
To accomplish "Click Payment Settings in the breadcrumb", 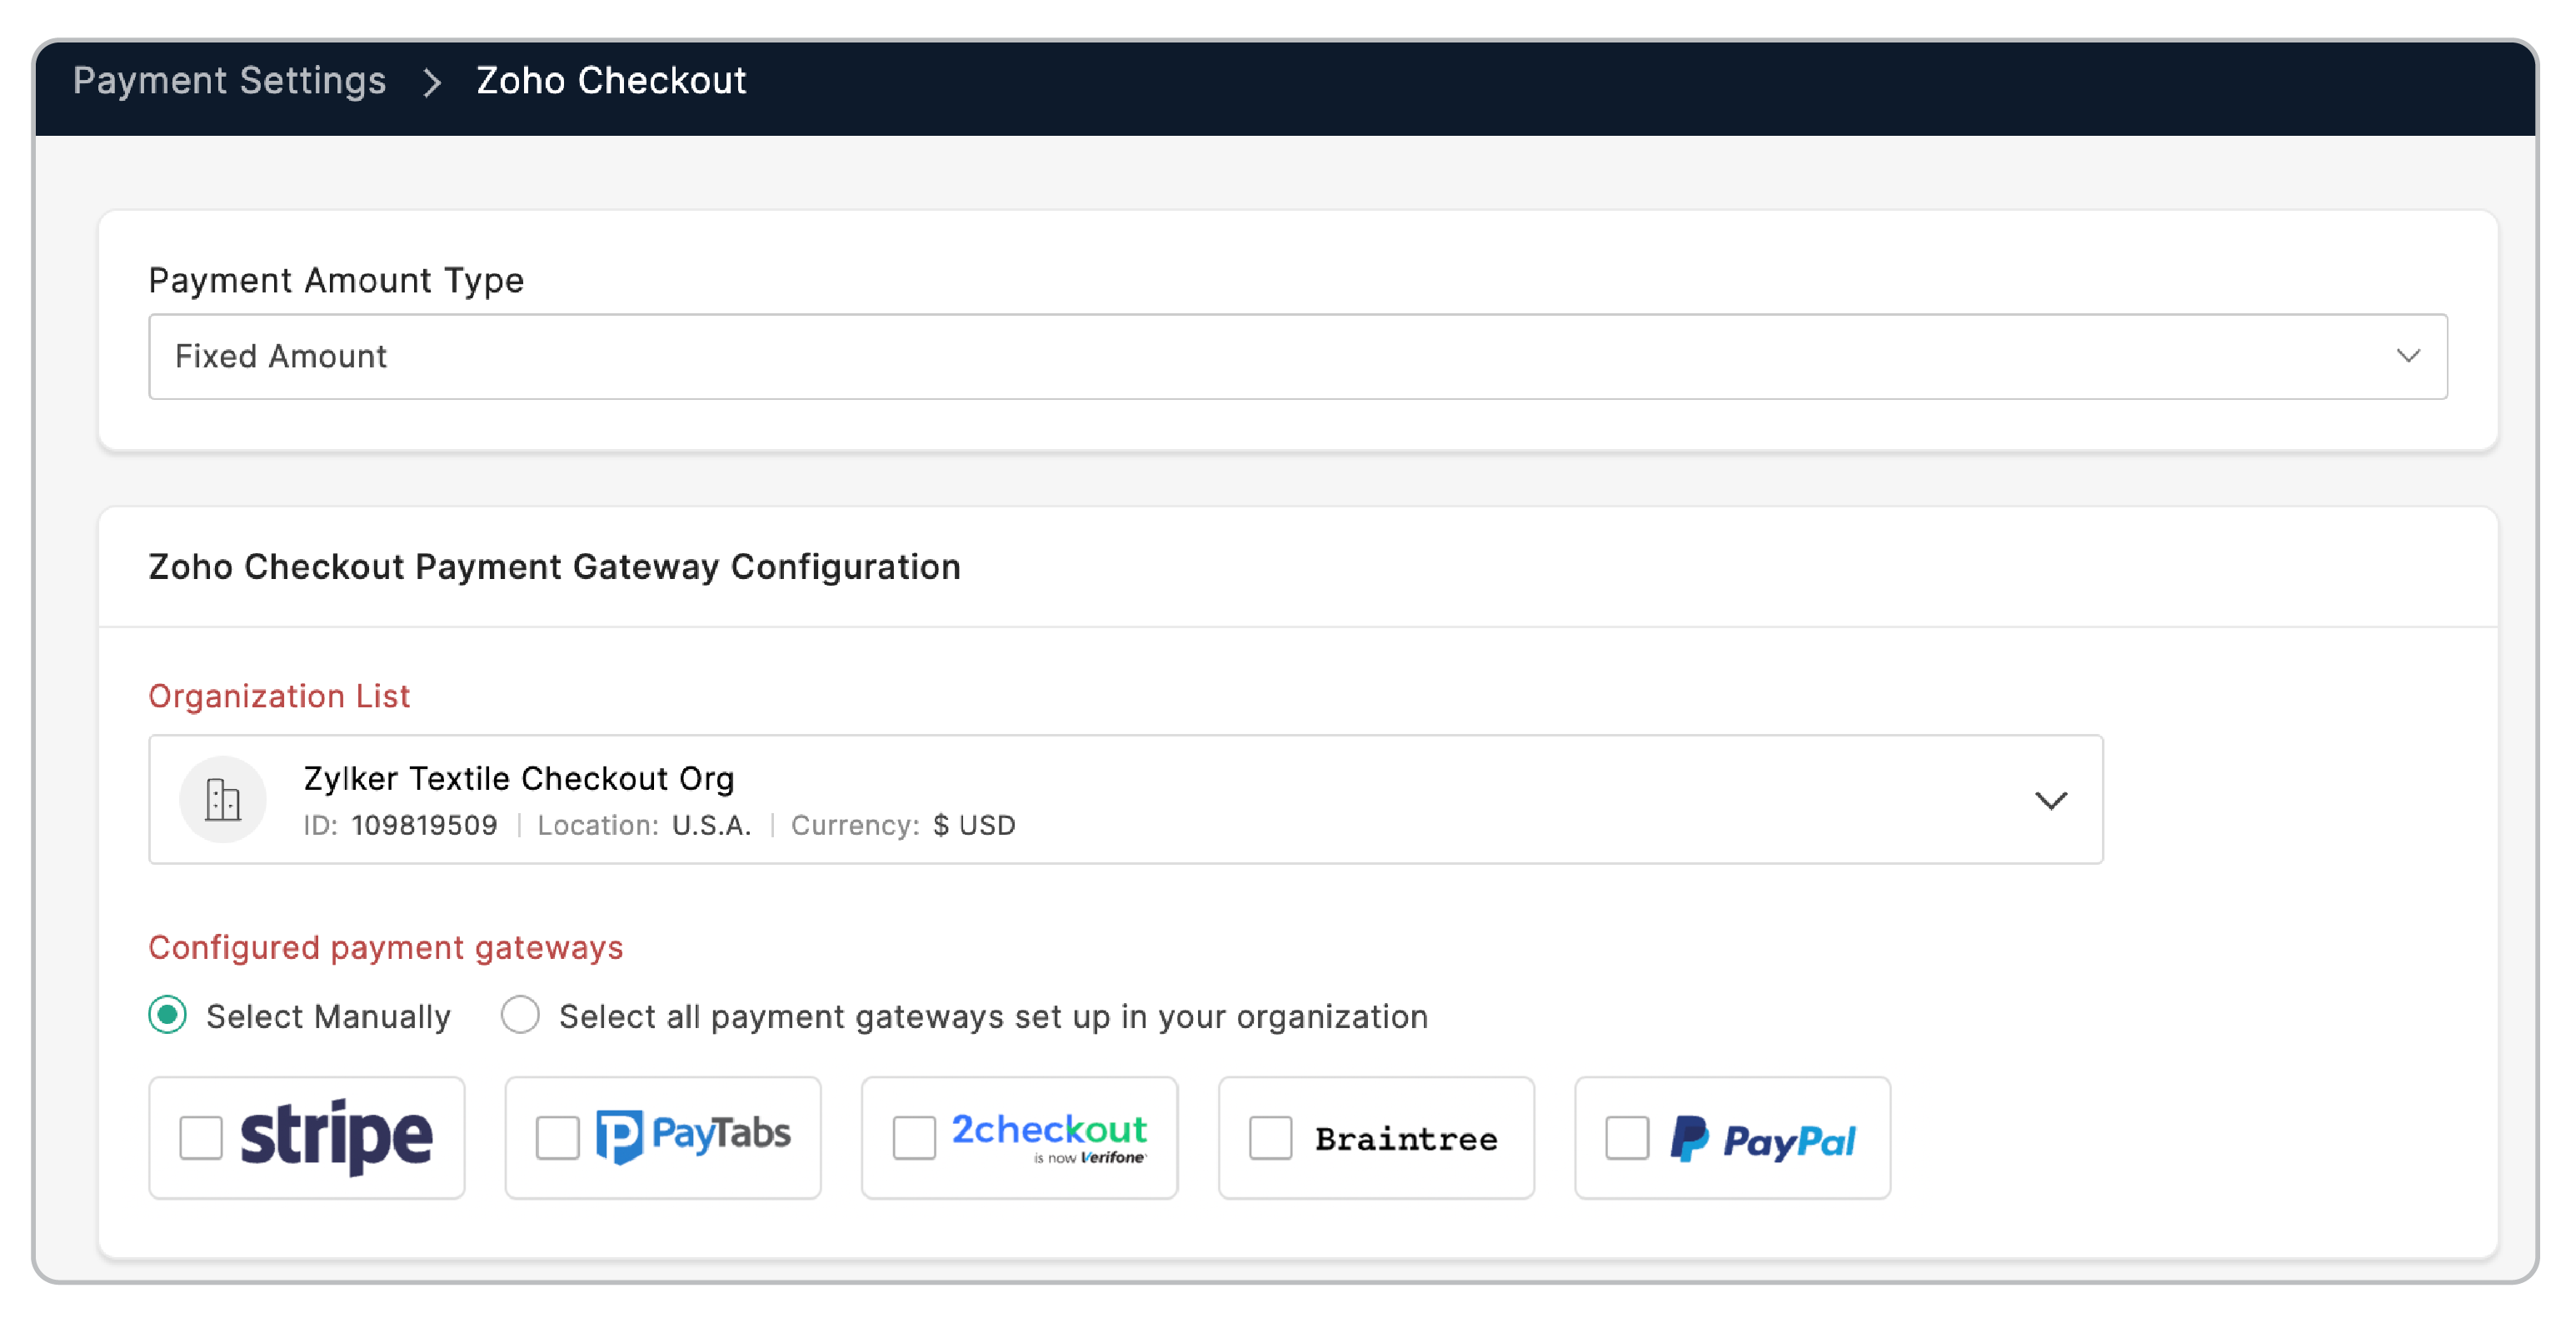I will click(x=231, y=81).
